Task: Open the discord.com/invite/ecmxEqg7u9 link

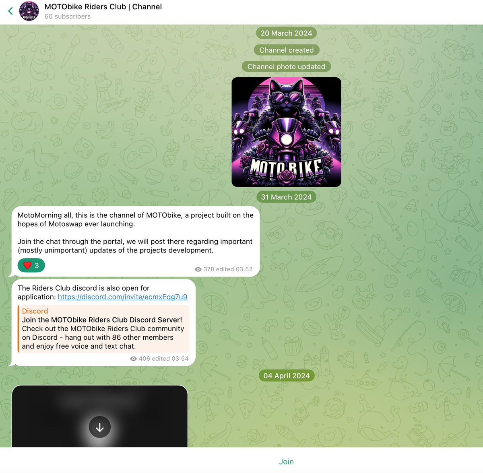Action: point(122,297)
